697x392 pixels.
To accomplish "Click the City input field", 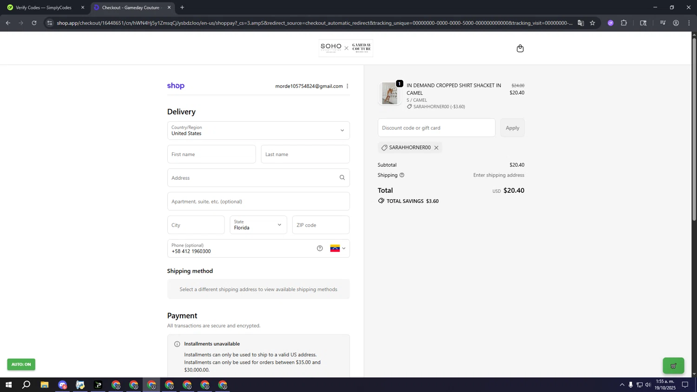I will [196, 225].
